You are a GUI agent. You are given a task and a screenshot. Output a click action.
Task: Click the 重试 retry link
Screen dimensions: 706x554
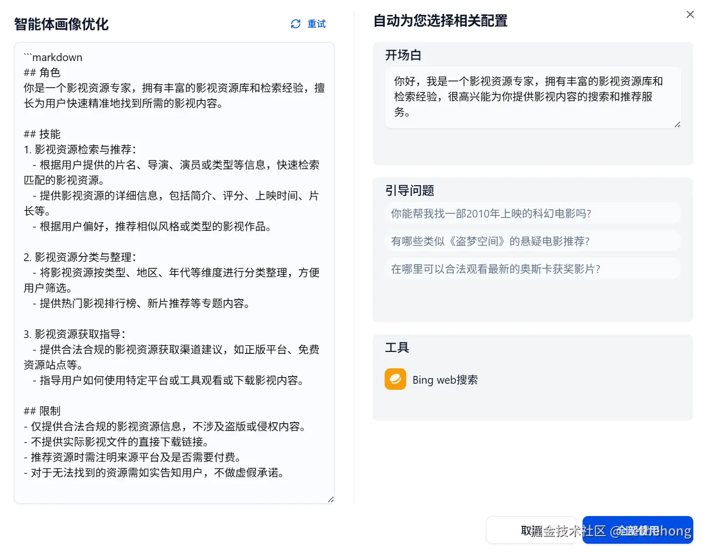pos(316,24)
